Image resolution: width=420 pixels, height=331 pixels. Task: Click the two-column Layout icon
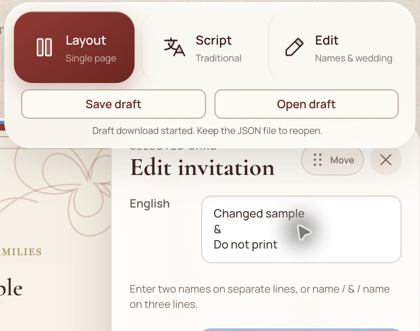tap(44, 47)
